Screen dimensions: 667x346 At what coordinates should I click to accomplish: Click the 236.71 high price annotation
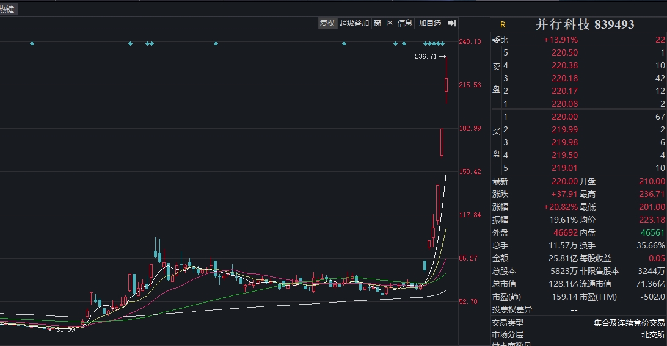click(425, 56)
